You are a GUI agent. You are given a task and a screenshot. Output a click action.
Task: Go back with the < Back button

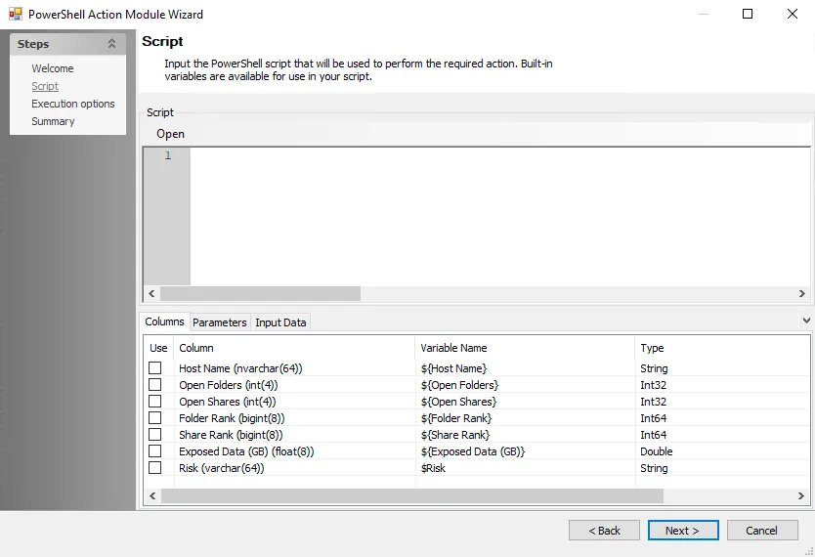604,531
